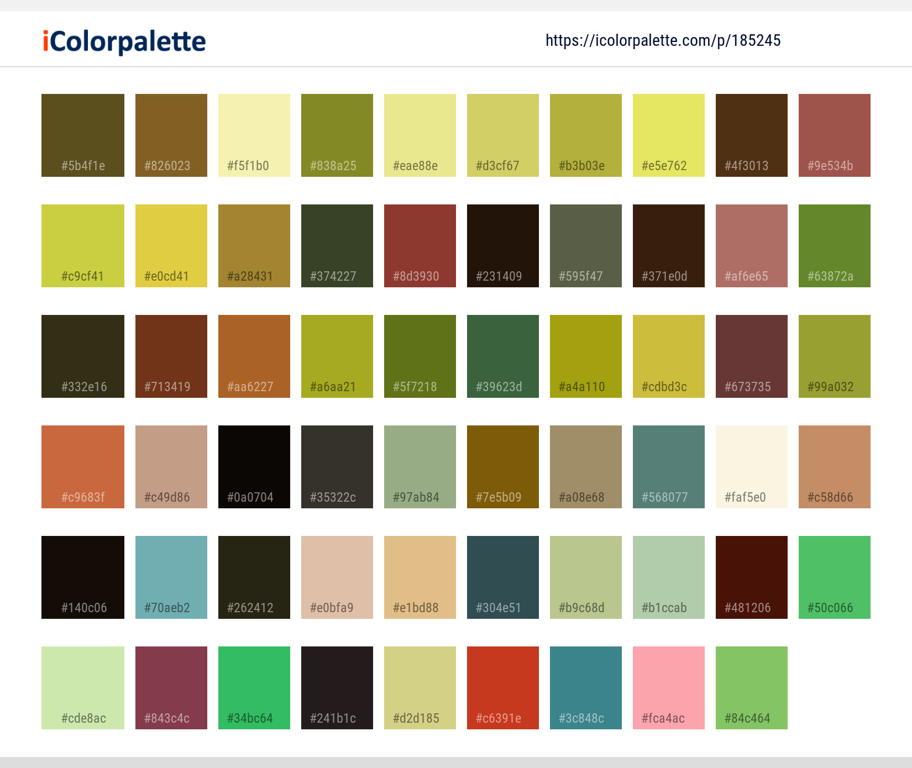Pick the #3c848c swatch
Image resolution: width=912 pixels, height=768 pixels.
pos(586,688)
